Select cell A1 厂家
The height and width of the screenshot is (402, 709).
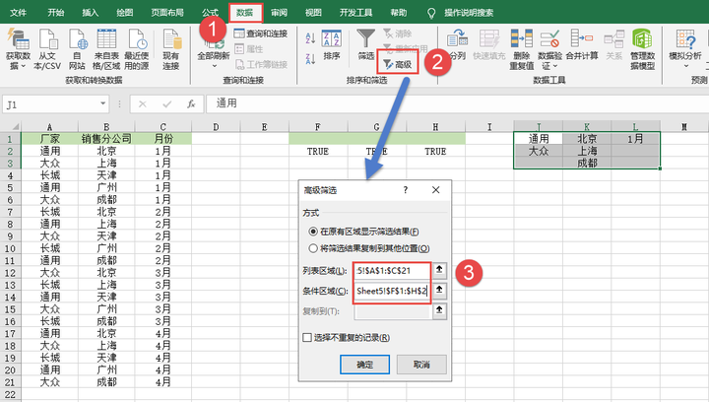[x=50, y=138]
